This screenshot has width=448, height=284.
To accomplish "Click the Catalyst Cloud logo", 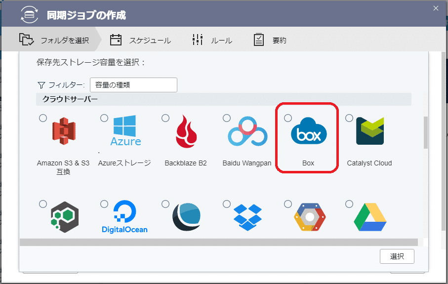I will pyautogui.click(x=370, y=131).
